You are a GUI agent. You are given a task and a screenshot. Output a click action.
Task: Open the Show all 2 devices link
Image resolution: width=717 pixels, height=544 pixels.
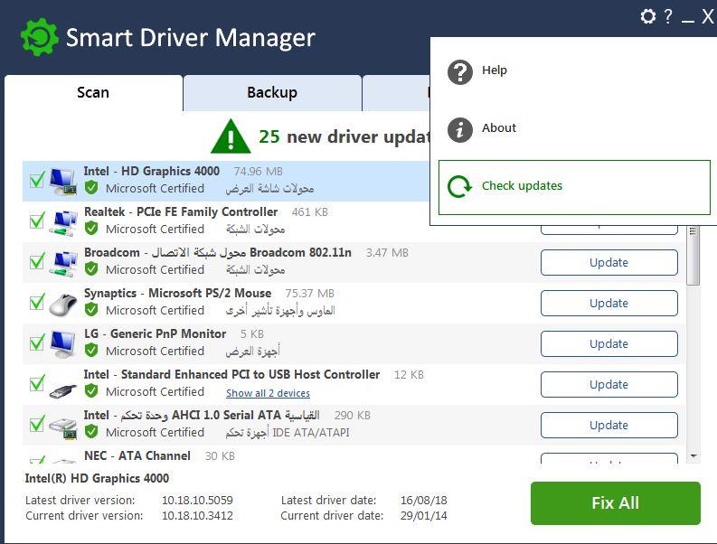pos(268,393)
